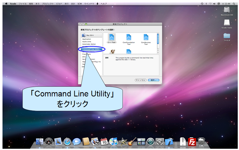Launch Safari from the Dock
The height and width of the screenshot is (150, 239).
point(67,142)
